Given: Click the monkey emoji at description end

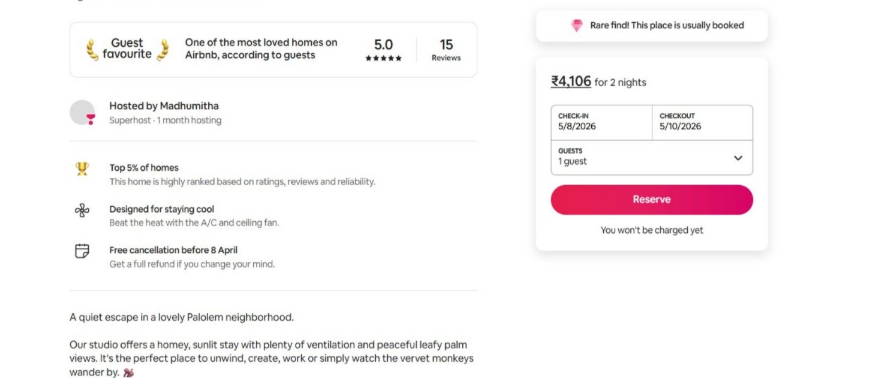Looking at the screenshot, I should 128,373.
